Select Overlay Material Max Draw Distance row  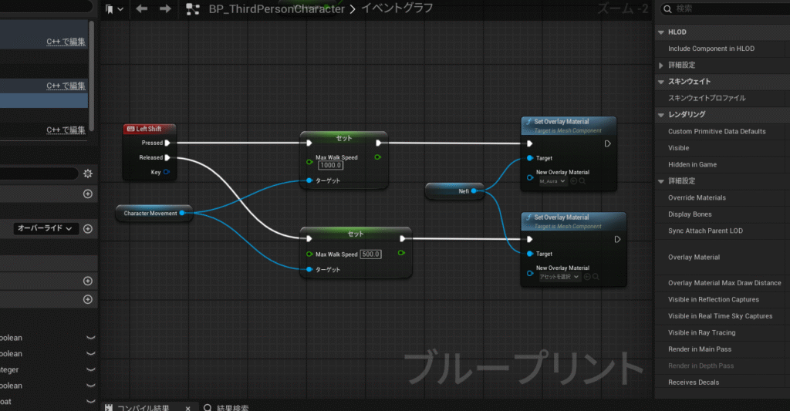(722, 283)
